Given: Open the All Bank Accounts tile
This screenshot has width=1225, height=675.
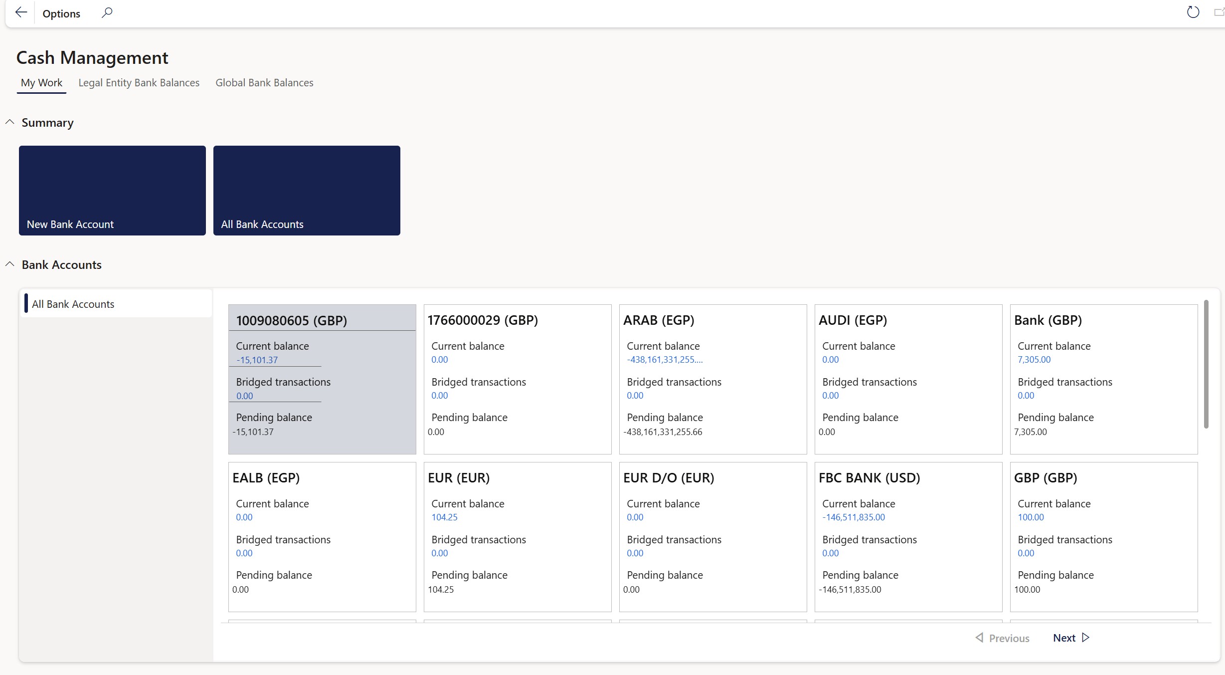Looking at the screenshot, I should 307,190.
